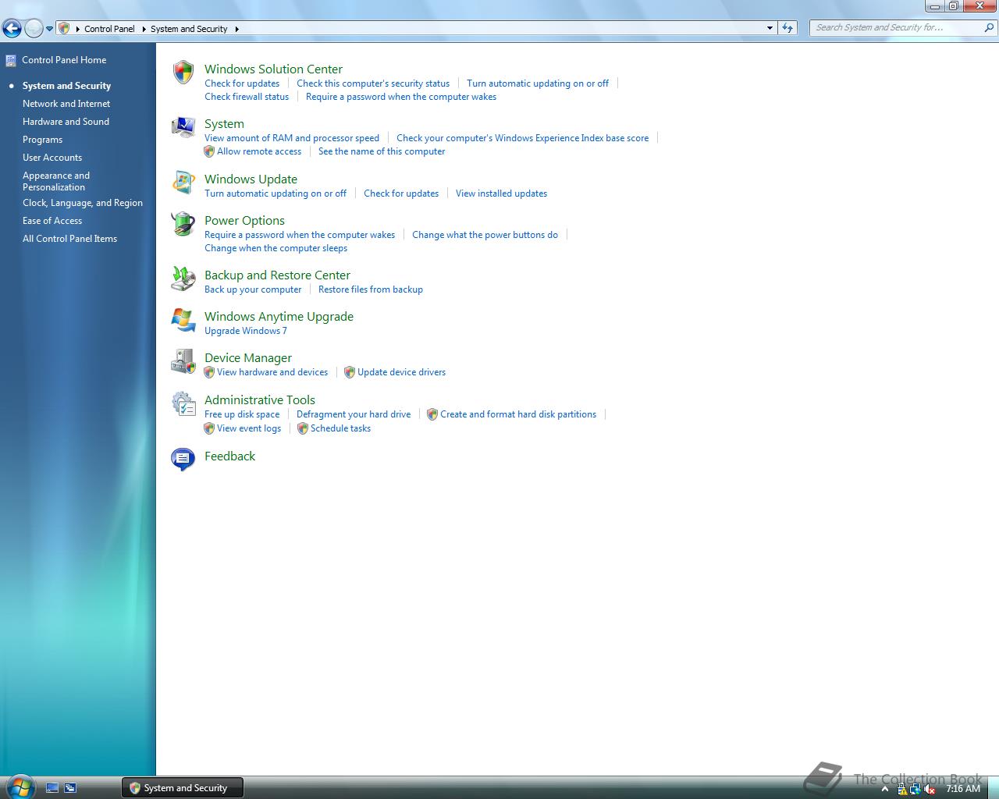Open All Control Panel Items

tap(69, 239)
